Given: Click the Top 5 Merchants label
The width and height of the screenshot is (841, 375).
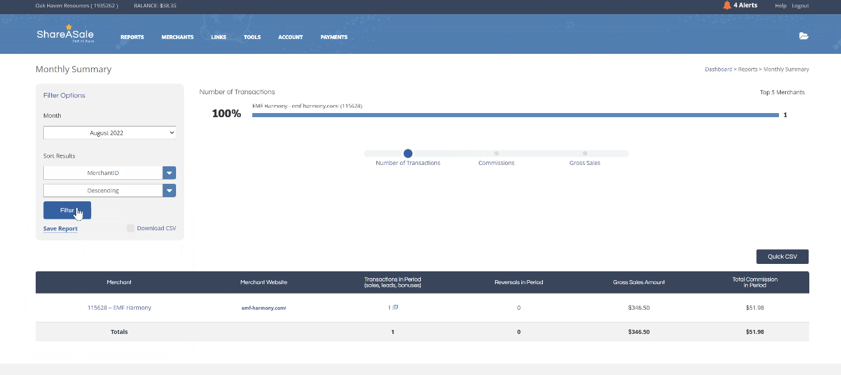Looking at the screenshot, I should tap(782, 92).
